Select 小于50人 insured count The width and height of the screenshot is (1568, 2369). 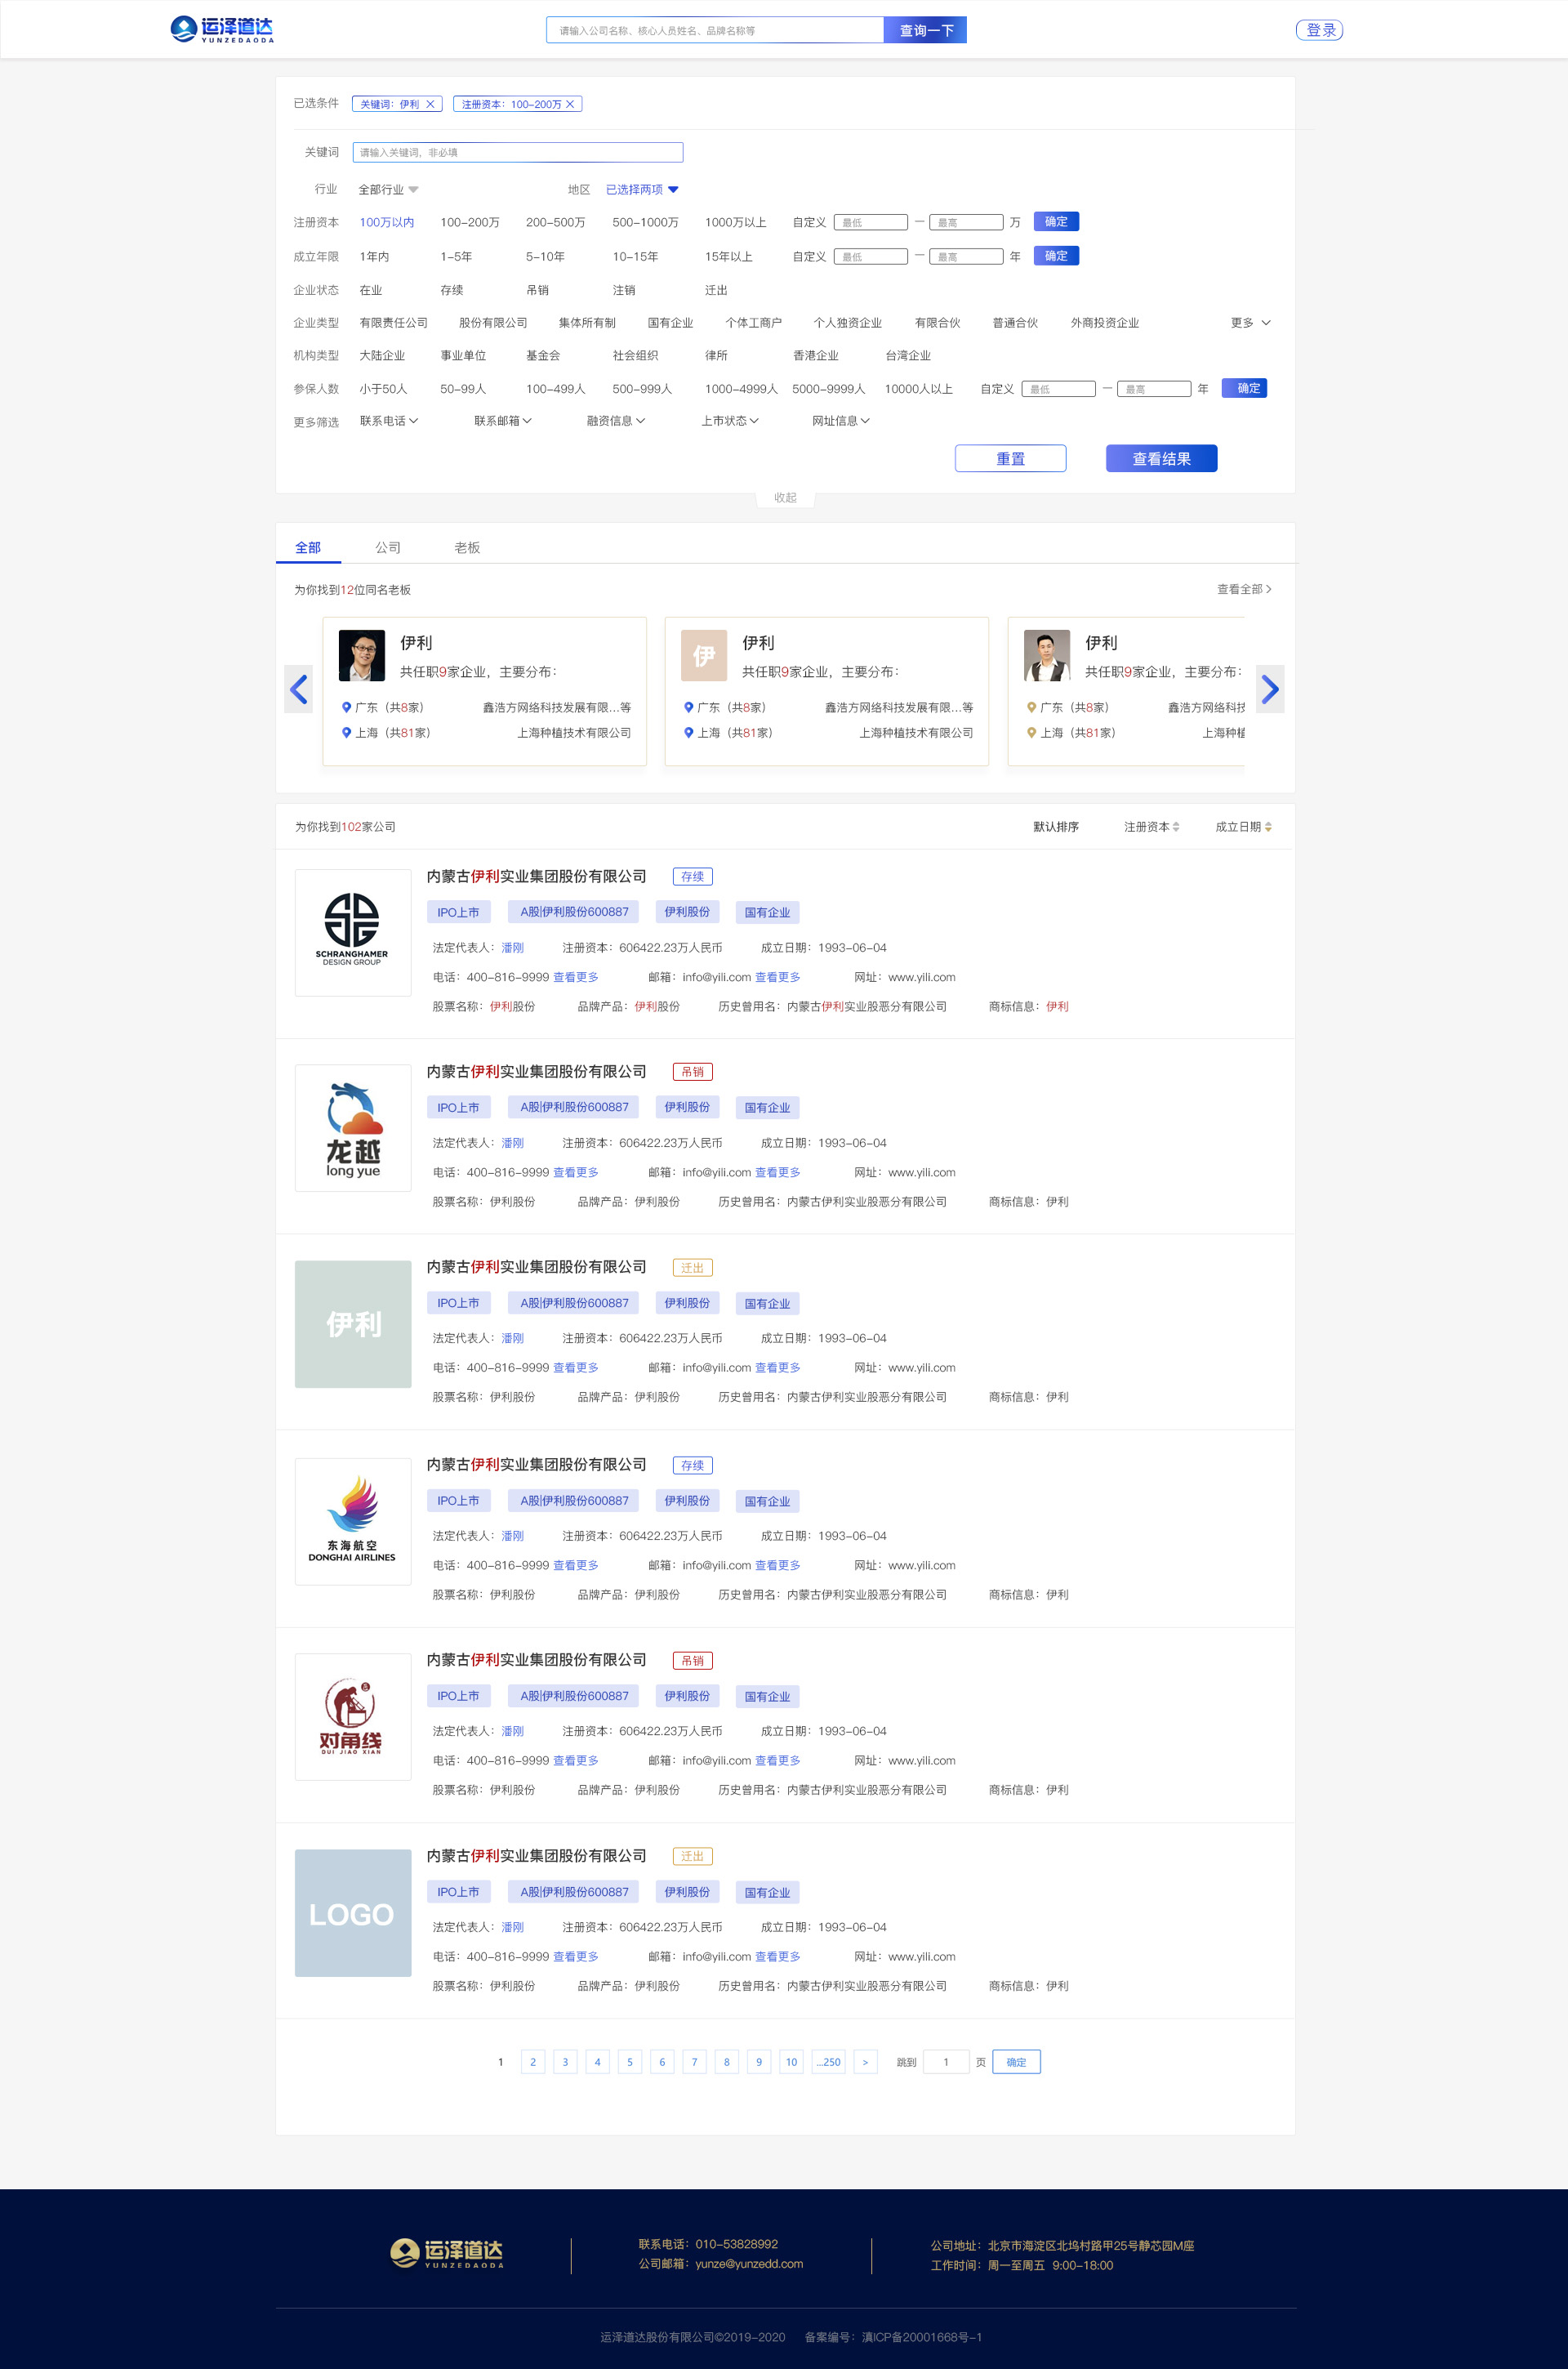384,389
